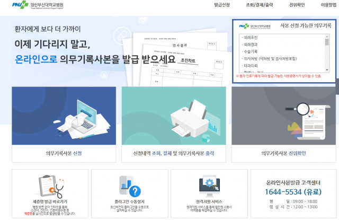Open 신청내역 조회, 결제 및 의무기록사본 출력

point(173,153)
